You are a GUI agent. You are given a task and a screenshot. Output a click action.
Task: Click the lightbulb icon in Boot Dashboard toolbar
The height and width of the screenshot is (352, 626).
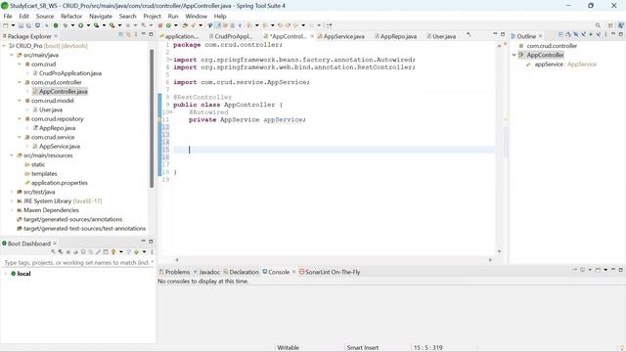pyautogui.click(x=113, y=252)
